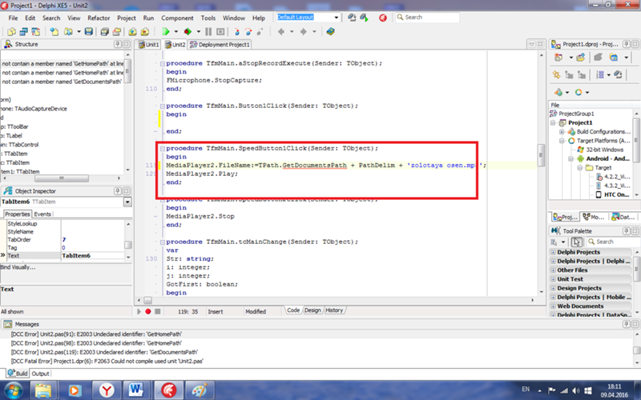The width and height of the screenshot is (641, 400).
Task: Switch to Deployment Project1 tab
Action: coord(220,45)
